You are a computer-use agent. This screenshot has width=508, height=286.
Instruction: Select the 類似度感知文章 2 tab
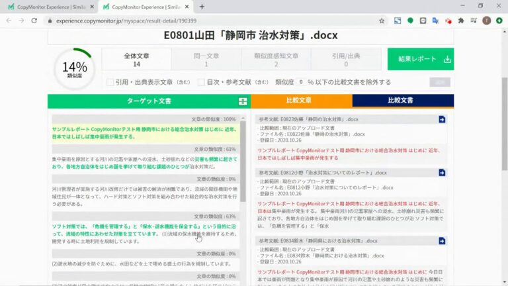(x=276, y=60)
